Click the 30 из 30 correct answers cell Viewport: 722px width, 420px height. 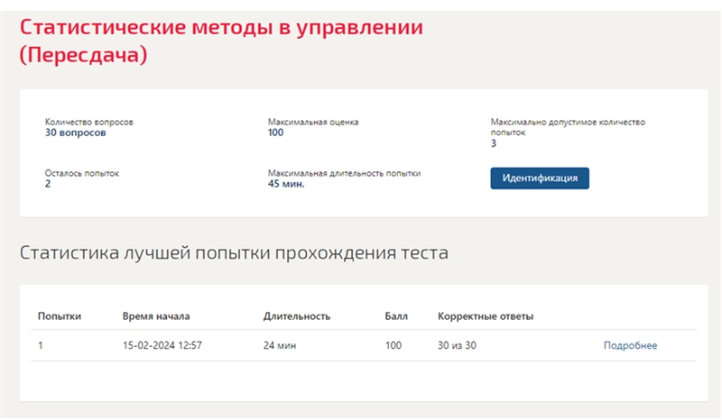(457, 345)
